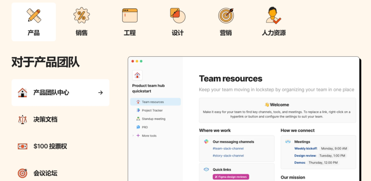Image resolution: width=371 pixels, height=181 pixels.
Task: Select the target 营销 icon
Action: pyautogui.click(x=226, y=15)
